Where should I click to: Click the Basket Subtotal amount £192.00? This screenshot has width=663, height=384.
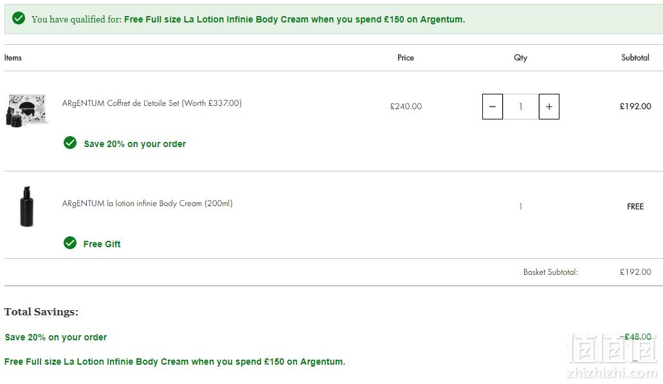click(x=635, y=272)
